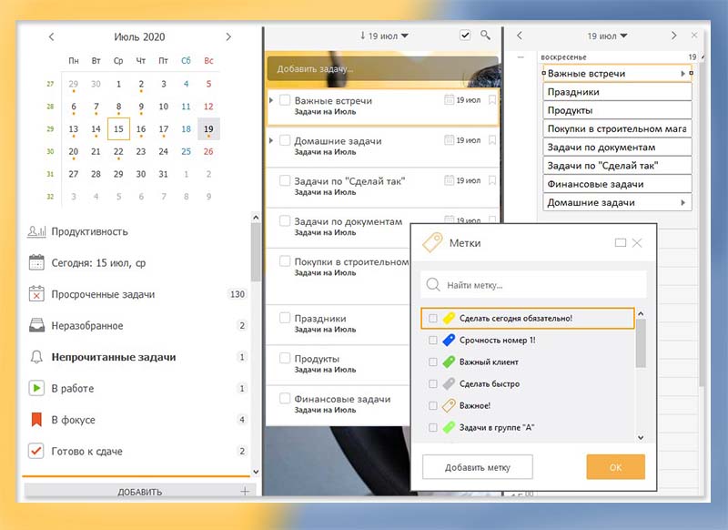Click Добавить метку button

pos(477,467)
